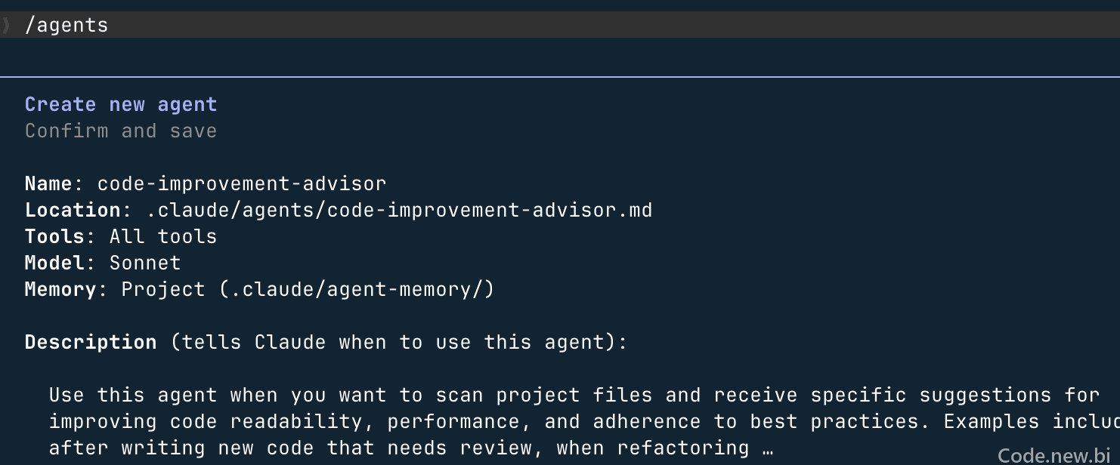Click the Confirm and save step label

coord(121,131)
